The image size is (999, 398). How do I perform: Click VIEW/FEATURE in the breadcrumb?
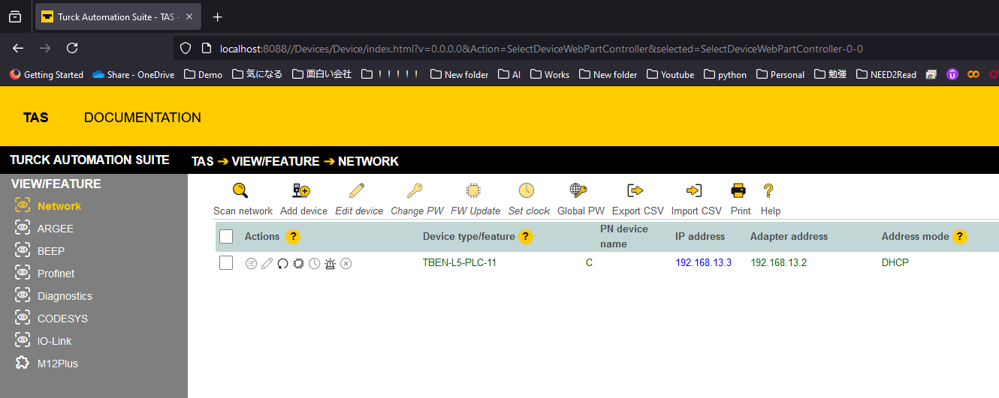(276, 161)
